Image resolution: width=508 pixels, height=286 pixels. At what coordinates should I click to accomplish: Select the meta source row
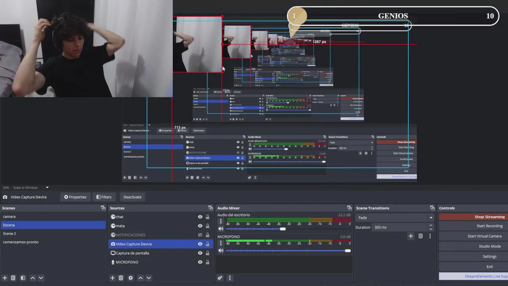(x=161, y=226)
